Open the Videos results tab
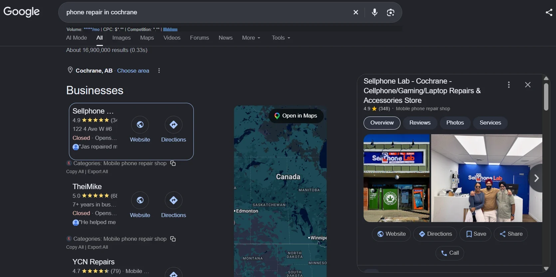The width and height of the screenshot is (556, 277). [x=172, y=38]
